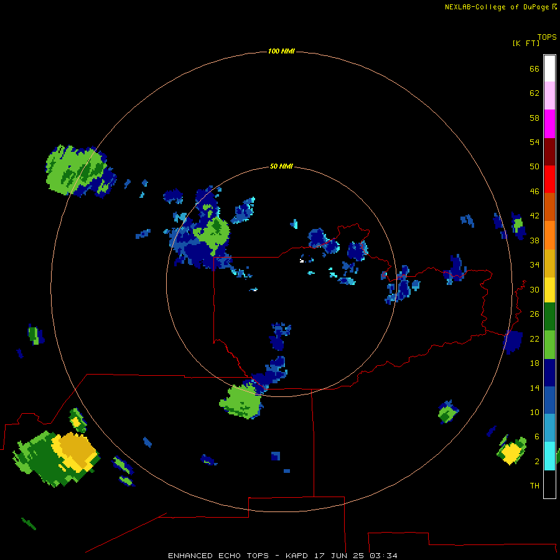Click the 50 value on the scale
Viewport: 560px width, 560px height.
[x=534, y=166]
